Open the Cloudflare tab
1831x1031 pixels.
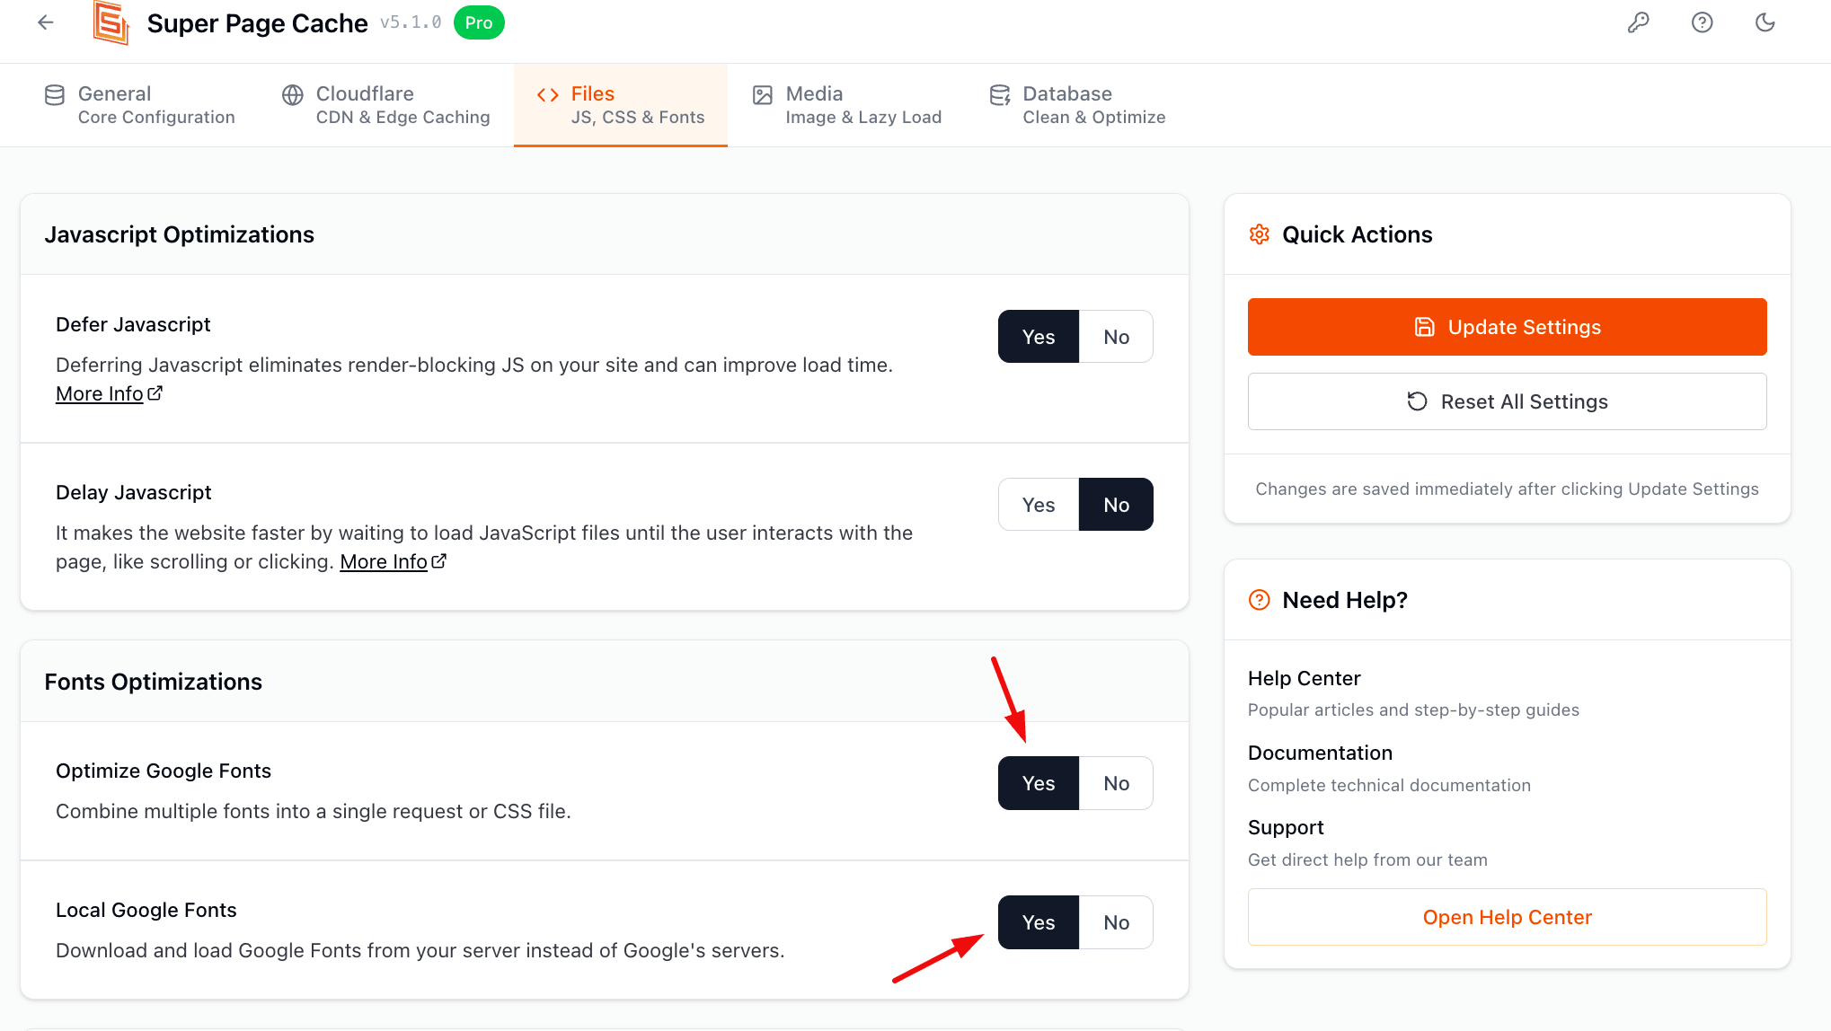click(x=386, y=105)
